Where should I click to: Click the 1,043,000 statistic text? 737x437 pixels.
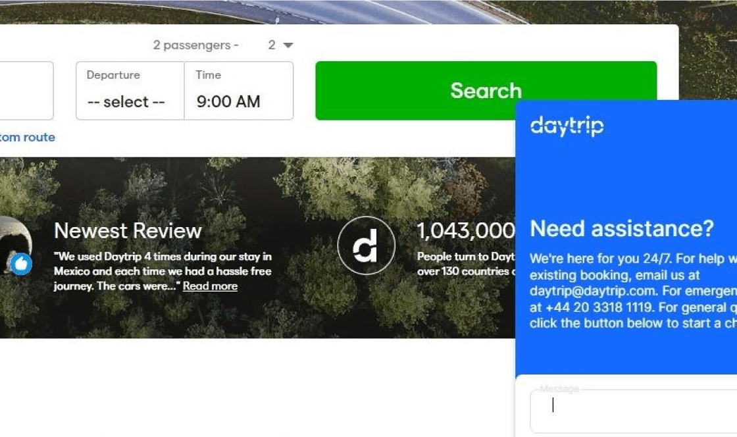click(466, 231)
